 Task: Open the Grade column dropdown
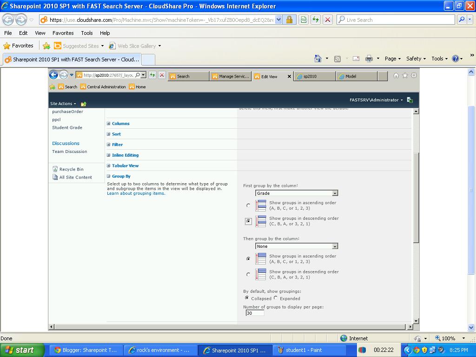click(335, 193)
